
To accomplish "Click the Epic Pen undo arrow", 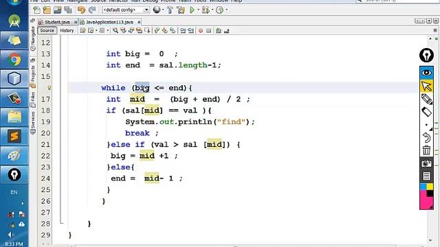I will (x=426, y=137).
